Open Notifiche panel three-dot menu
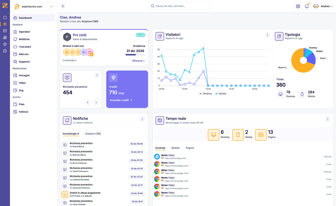 (x=142, y=119)
